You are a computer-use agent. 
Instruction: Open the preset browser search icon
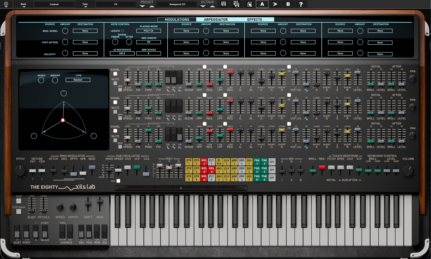click(x=249, y=4)
